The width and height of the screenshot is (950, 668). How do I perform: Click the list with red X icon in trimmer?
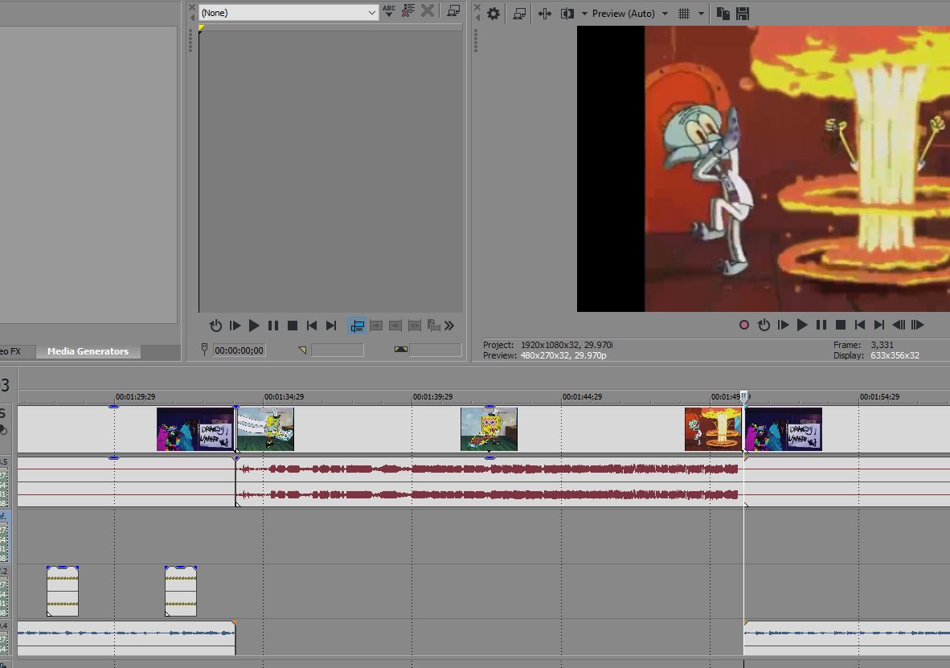(x=408, y=11)
